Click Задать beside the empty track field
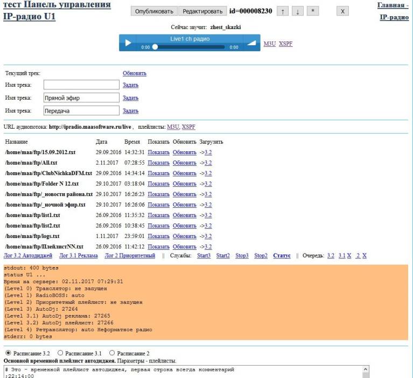The height and width of the screenshot is (378, 413). coord(130,85)
